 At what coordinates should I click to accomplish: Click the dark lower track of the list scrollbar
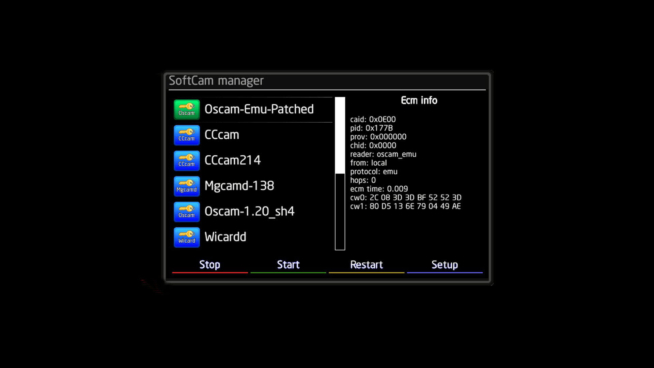pyautogui.click(x=340, y=212)
